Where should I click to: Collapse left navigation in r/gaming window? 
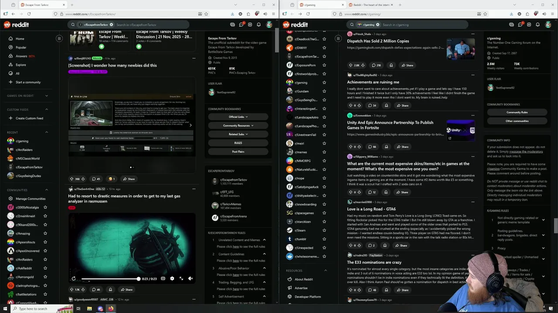tap(338, 39)
